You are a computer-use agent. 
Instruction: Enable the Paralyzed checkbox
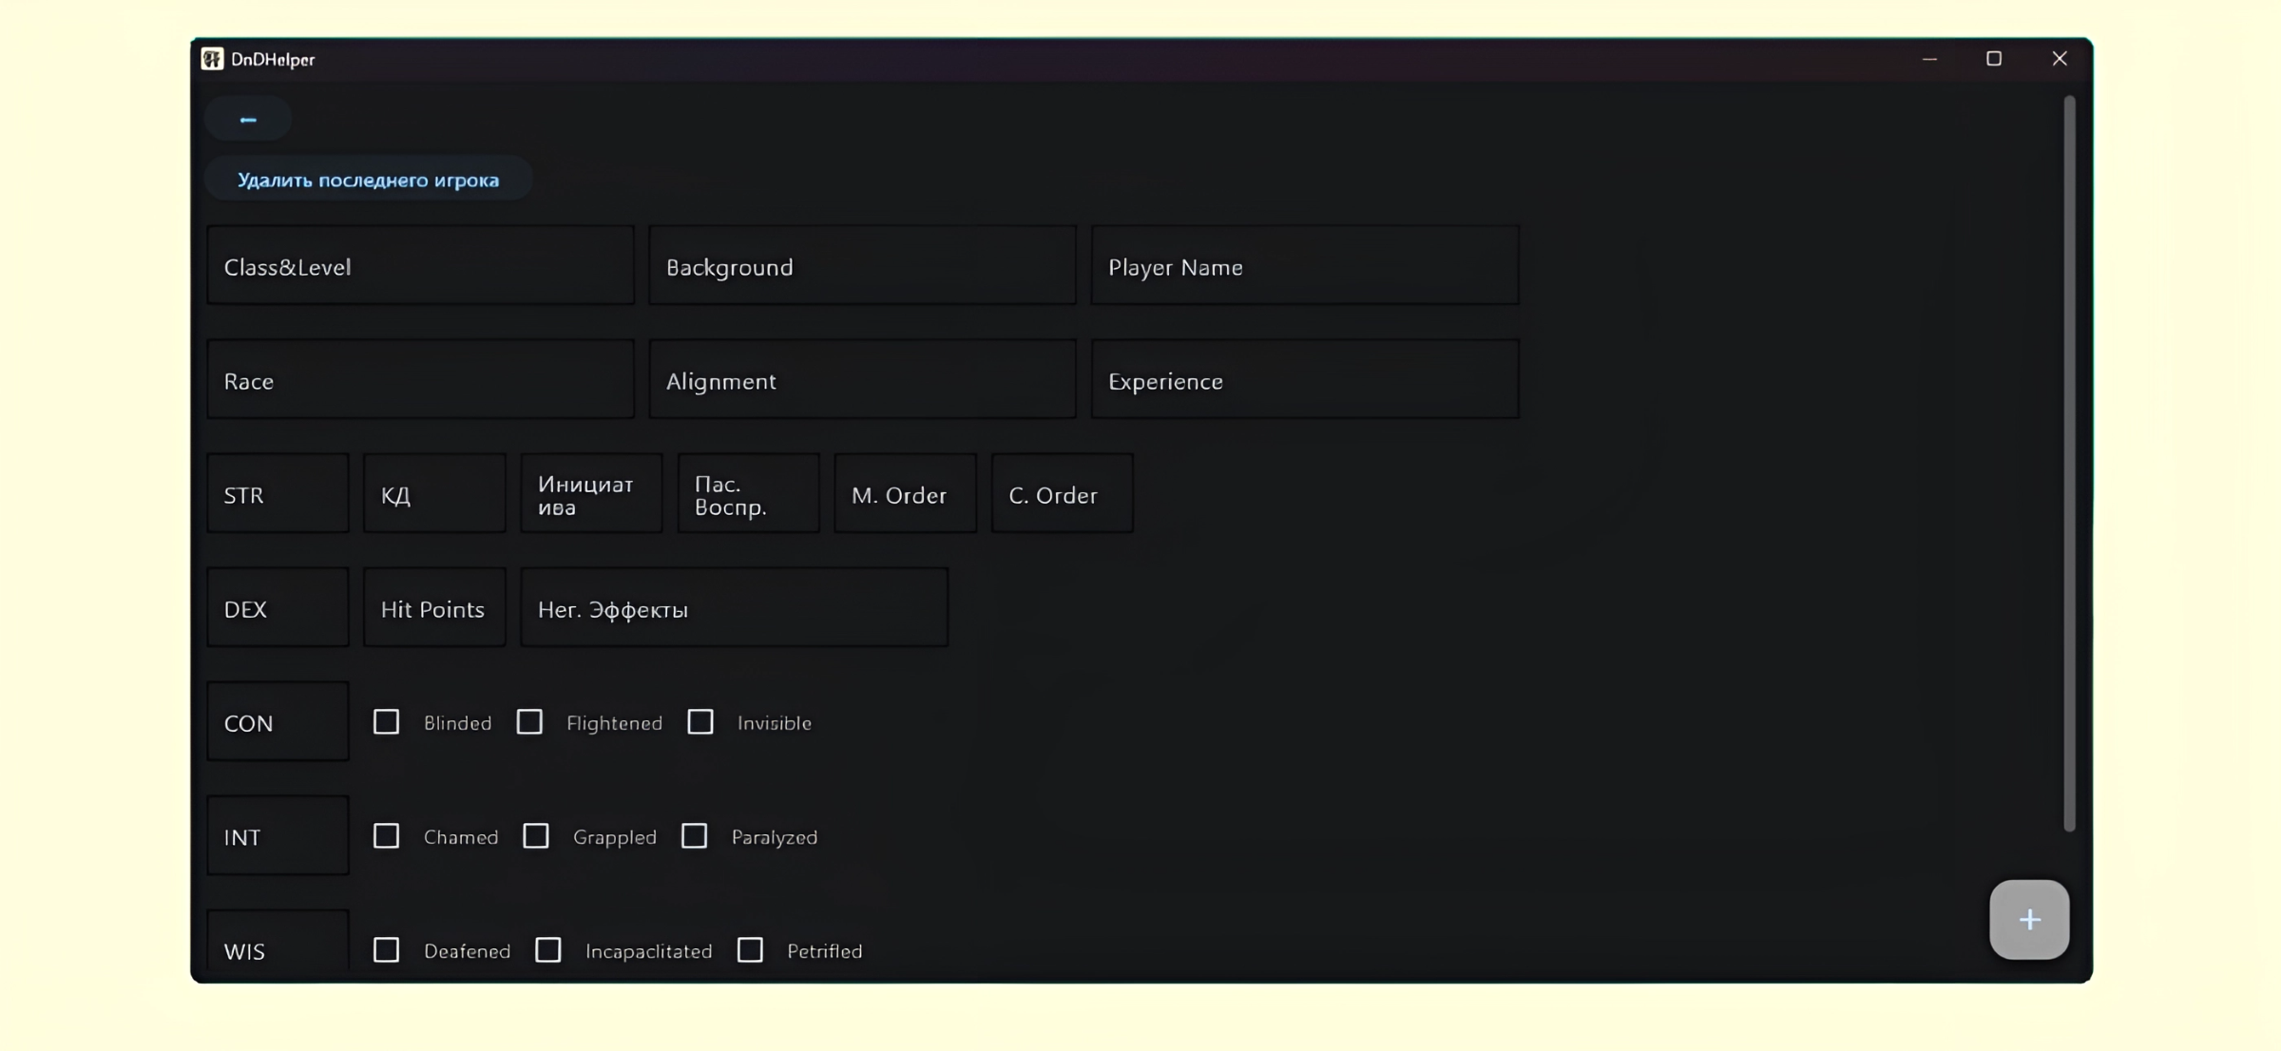click(x=695, y=836)
